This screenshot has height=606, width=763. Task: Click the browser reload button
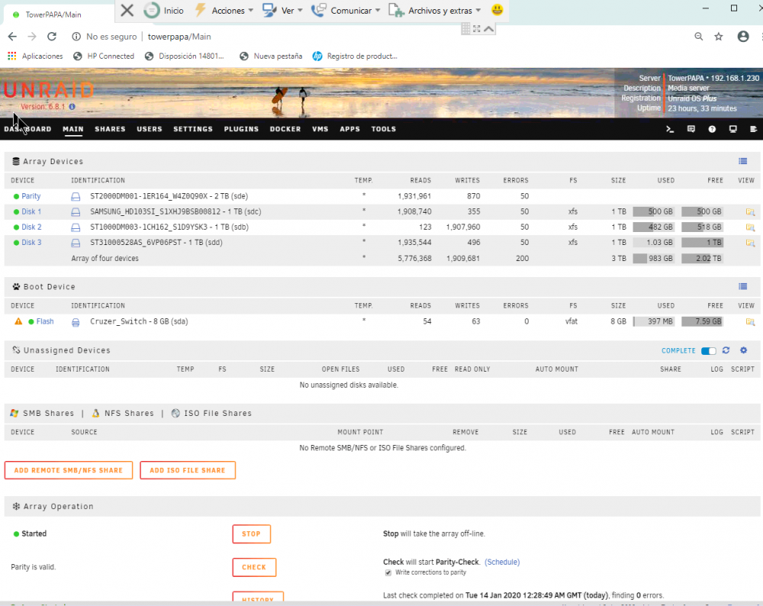(x=52, y=37)
